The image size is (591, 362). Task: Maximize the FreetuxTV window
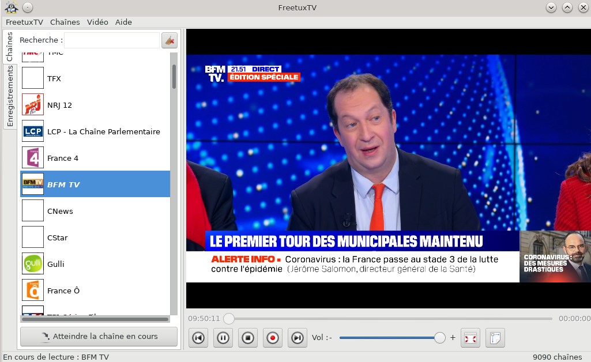click(567, 7)
